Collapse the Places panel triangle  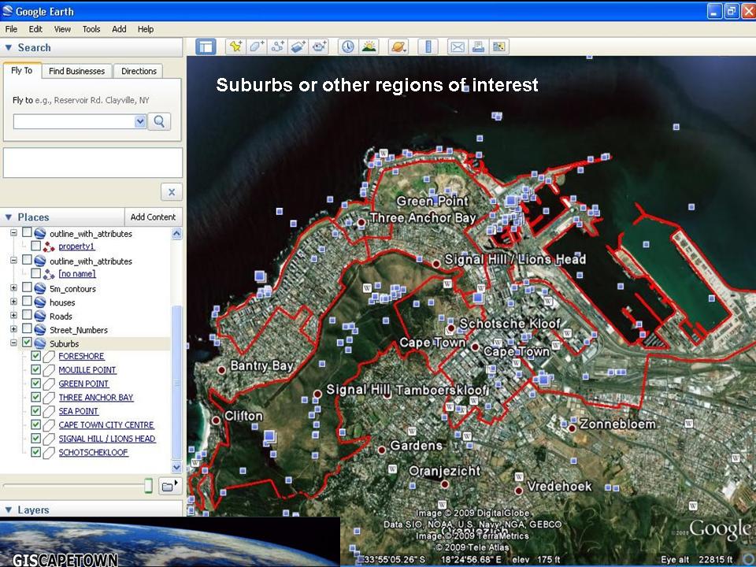coord(8,217)
